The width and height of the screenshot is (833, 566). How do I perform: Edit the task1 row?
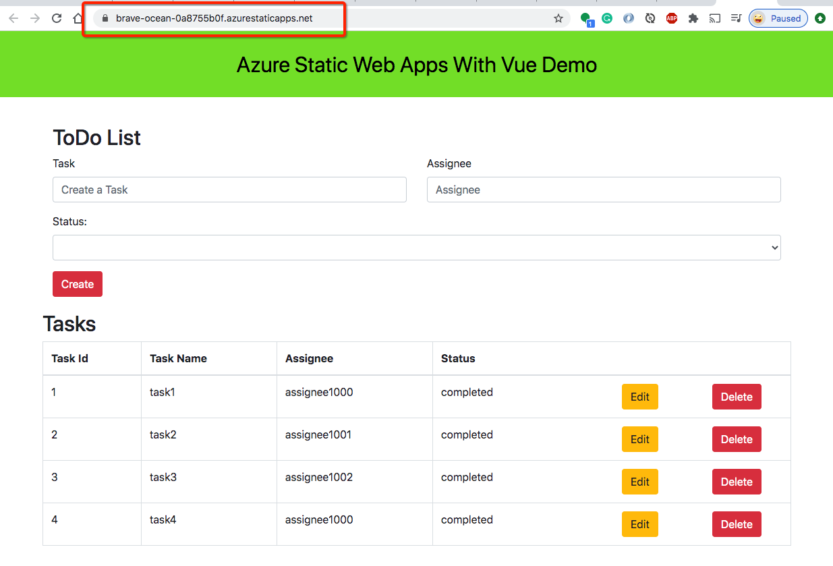(x=640, y=397)
